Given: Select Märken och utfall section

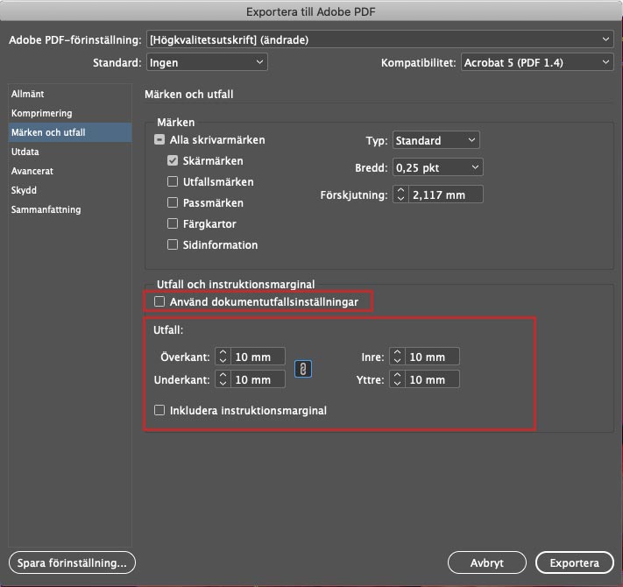Looking at the screenshot, I should click(70, 132).
